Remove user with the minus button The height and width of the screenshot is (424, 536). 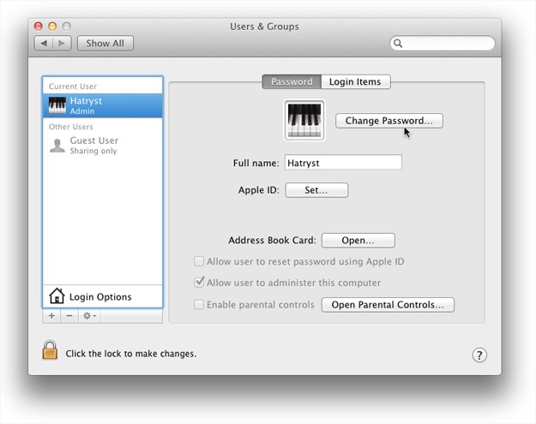69,316
